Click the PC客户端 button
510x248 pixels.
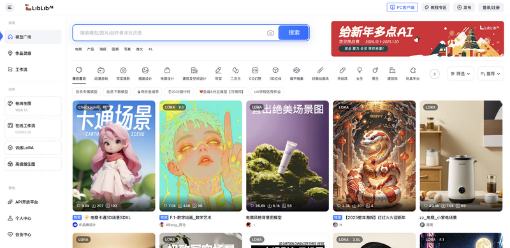[402, 8]
